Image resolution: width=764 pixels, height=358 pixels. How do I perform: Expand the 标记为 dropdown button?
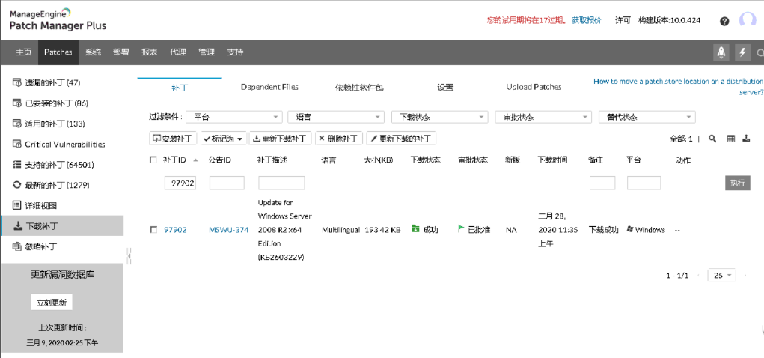(224, 139)
